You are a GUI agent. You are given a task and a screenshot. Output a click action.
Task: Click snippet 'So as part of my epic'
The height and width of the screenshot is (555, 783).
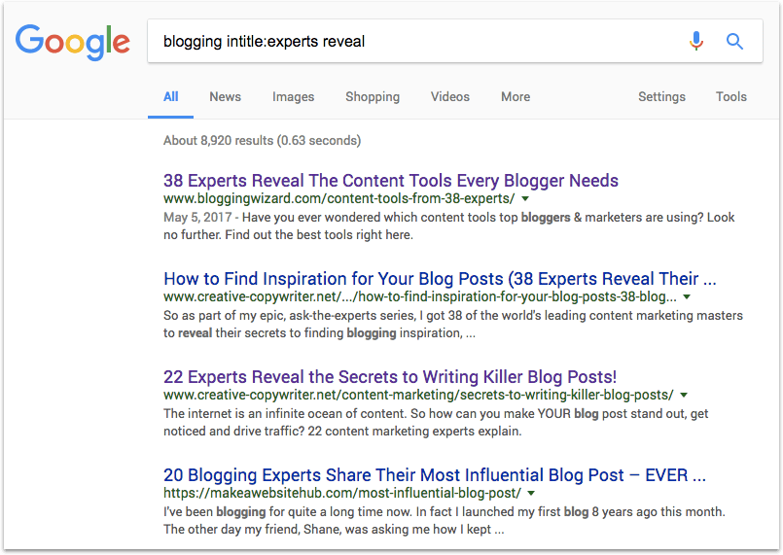point(453,325)
